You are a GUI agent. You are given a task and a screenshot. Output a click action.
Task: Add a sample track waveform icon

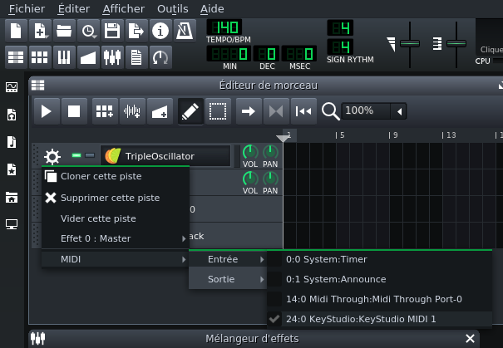(x=132, y=111)
